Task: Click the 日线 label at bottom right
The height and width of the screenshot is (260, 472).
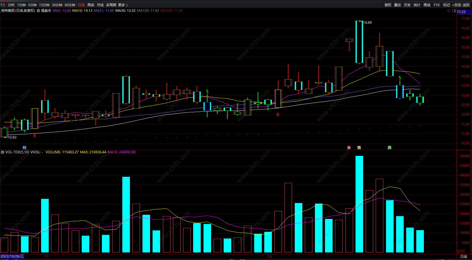Action: [x=464, y=256]
